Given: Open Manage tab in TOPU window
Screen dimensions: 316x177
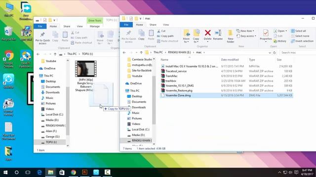Looking at the screenshot, I should pyautogui.click(x=94, y=26).
